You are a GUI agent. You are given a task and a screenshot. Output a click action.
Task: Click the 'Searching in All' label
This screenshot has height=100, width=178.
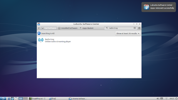point(48,33)
